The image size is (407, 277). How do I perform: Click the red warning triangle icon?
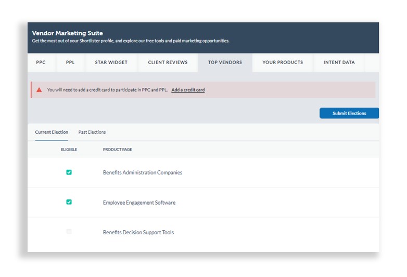click(39, 90)
